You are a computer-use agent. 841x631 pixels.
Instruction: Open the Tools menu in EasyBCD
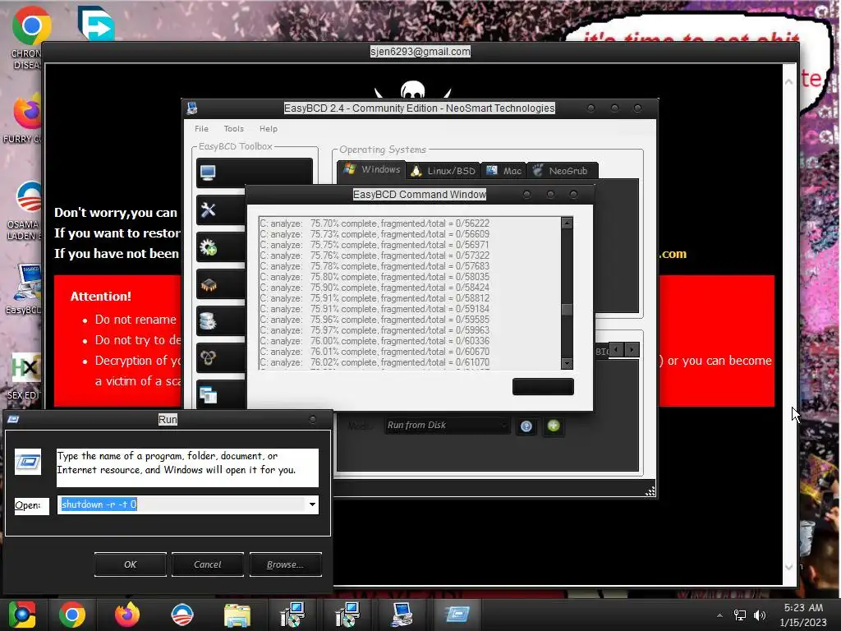pyautogui.click(x=234, y=129)
